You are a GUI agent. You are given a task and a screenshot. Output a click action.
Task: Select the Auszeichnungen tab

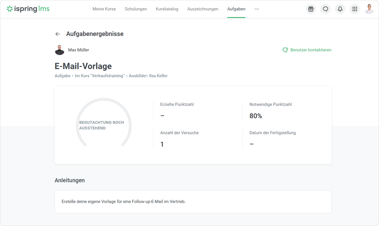click(x=203, y=9)
